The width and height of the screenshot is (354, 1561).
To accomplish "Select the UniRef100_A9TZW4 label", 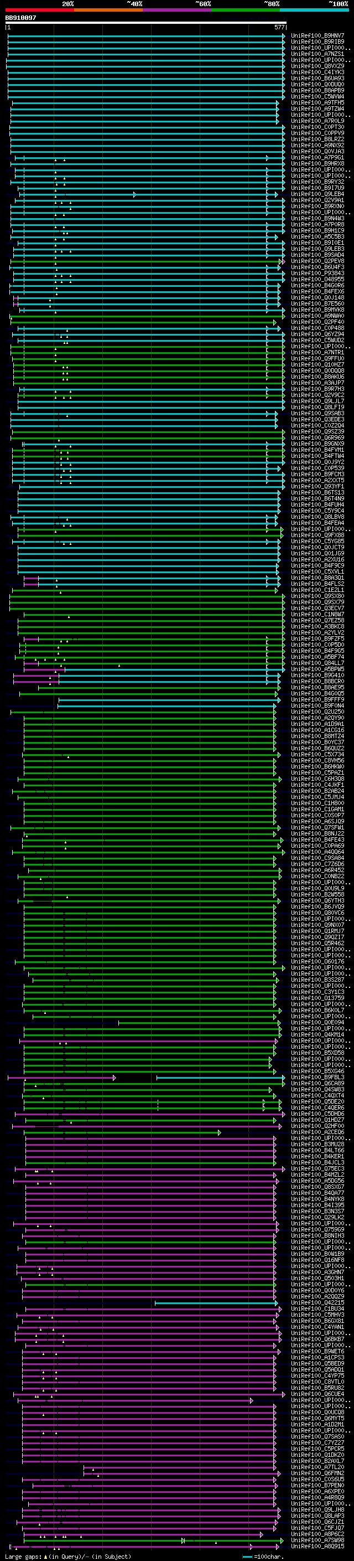I will (x=317, y=109).
